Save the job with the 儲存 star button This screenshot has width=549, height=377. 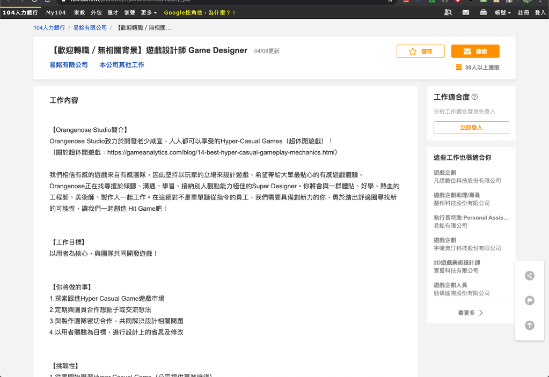tap(421, 51)
